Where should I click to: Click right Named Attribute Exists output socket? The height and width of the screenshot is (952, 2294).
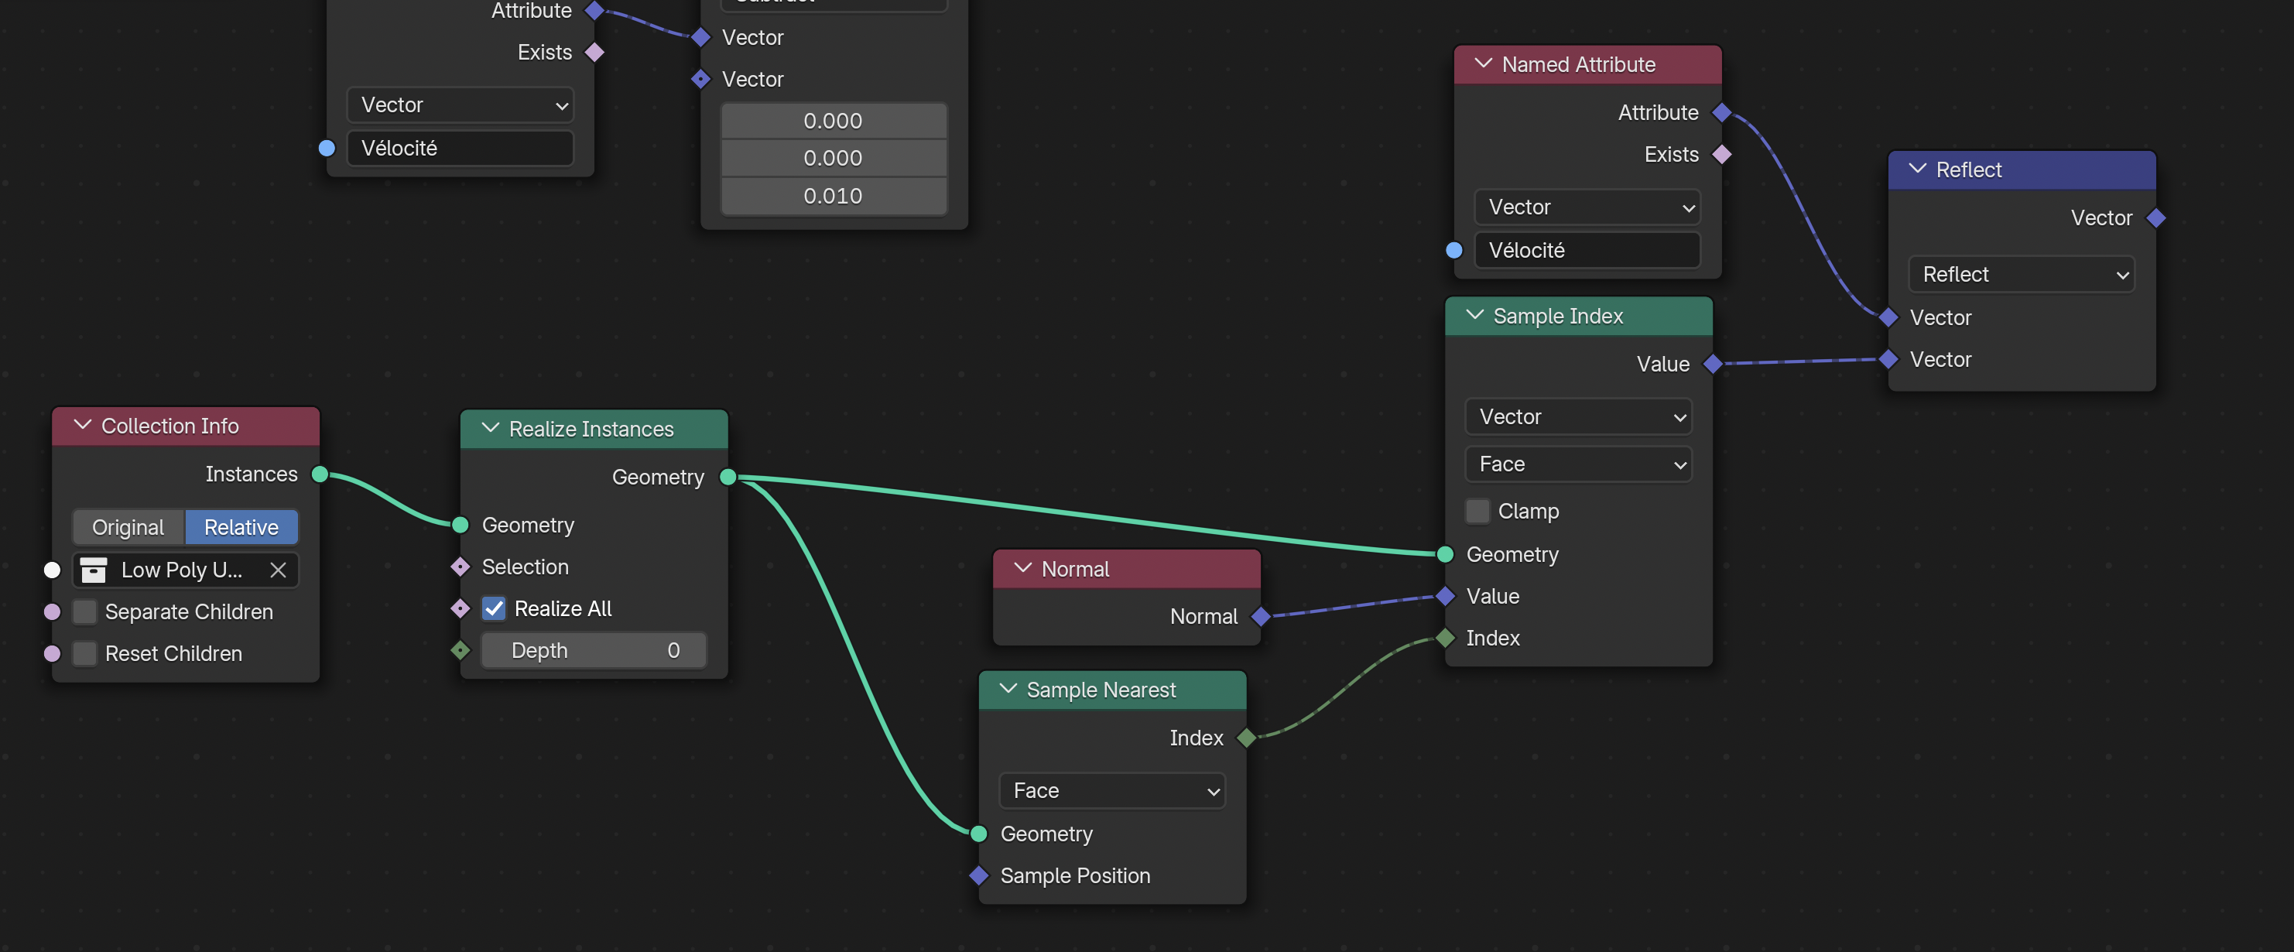pos(1722,154)
